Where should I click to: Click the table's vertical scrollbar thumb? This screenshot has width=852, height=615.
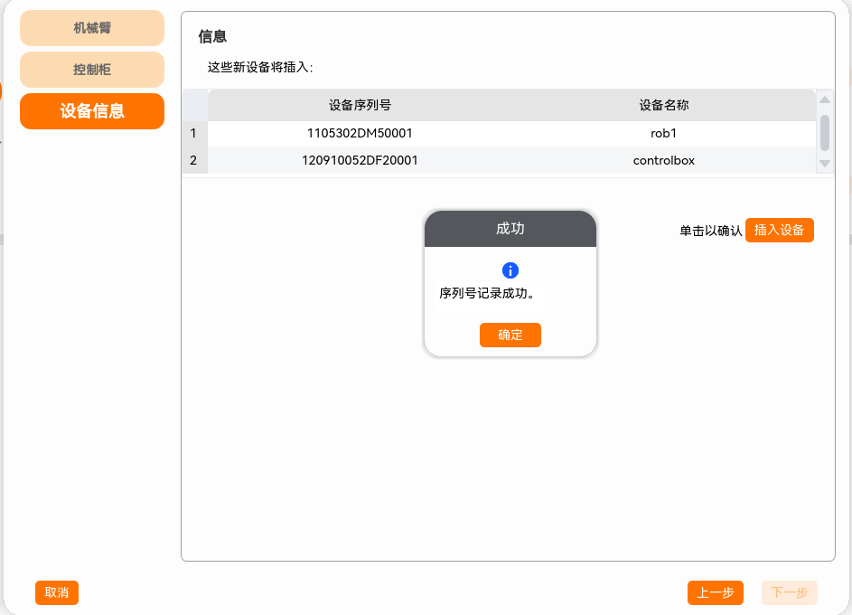point(824,131)
